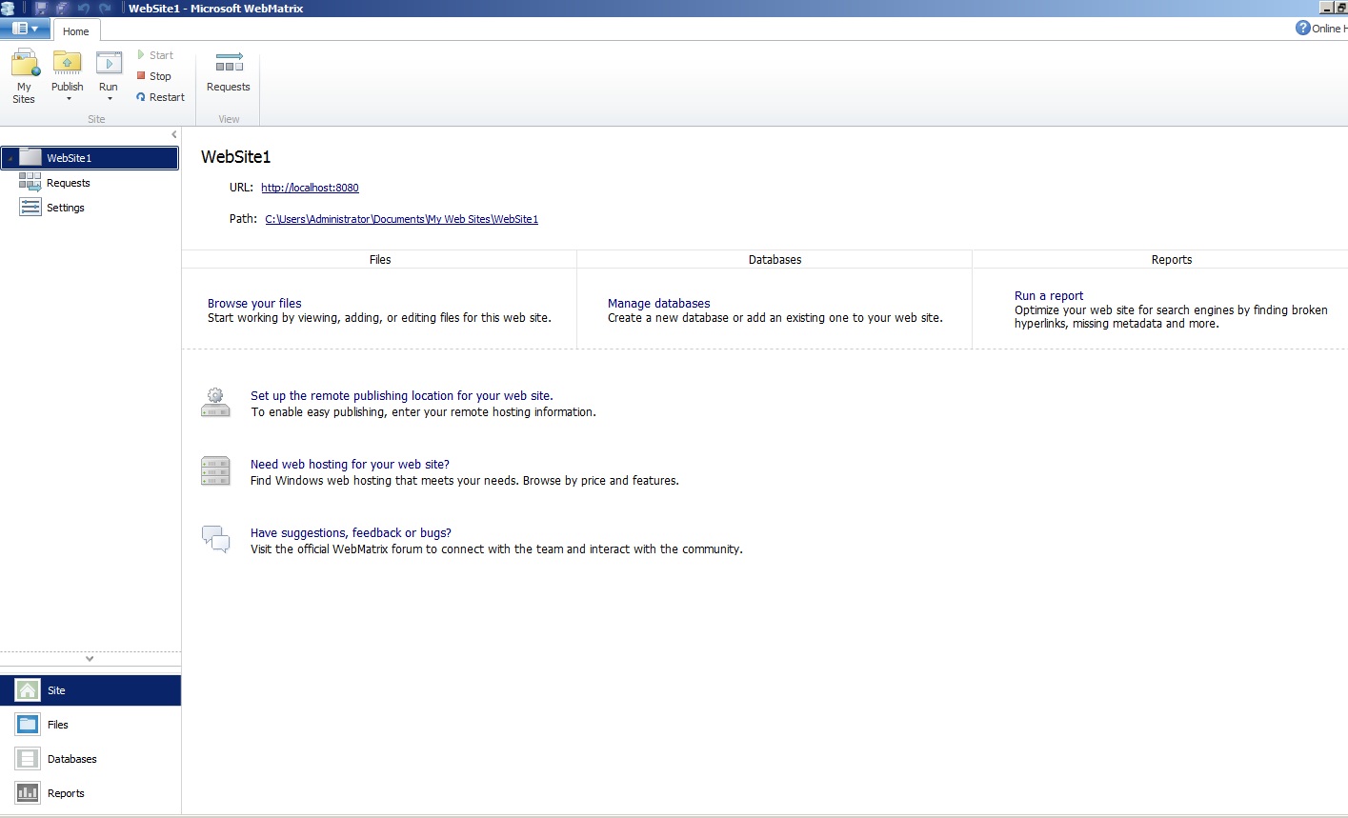1348x818 pixels.
Task: Click the Site workspace home icon
Action: pos(28,690)
